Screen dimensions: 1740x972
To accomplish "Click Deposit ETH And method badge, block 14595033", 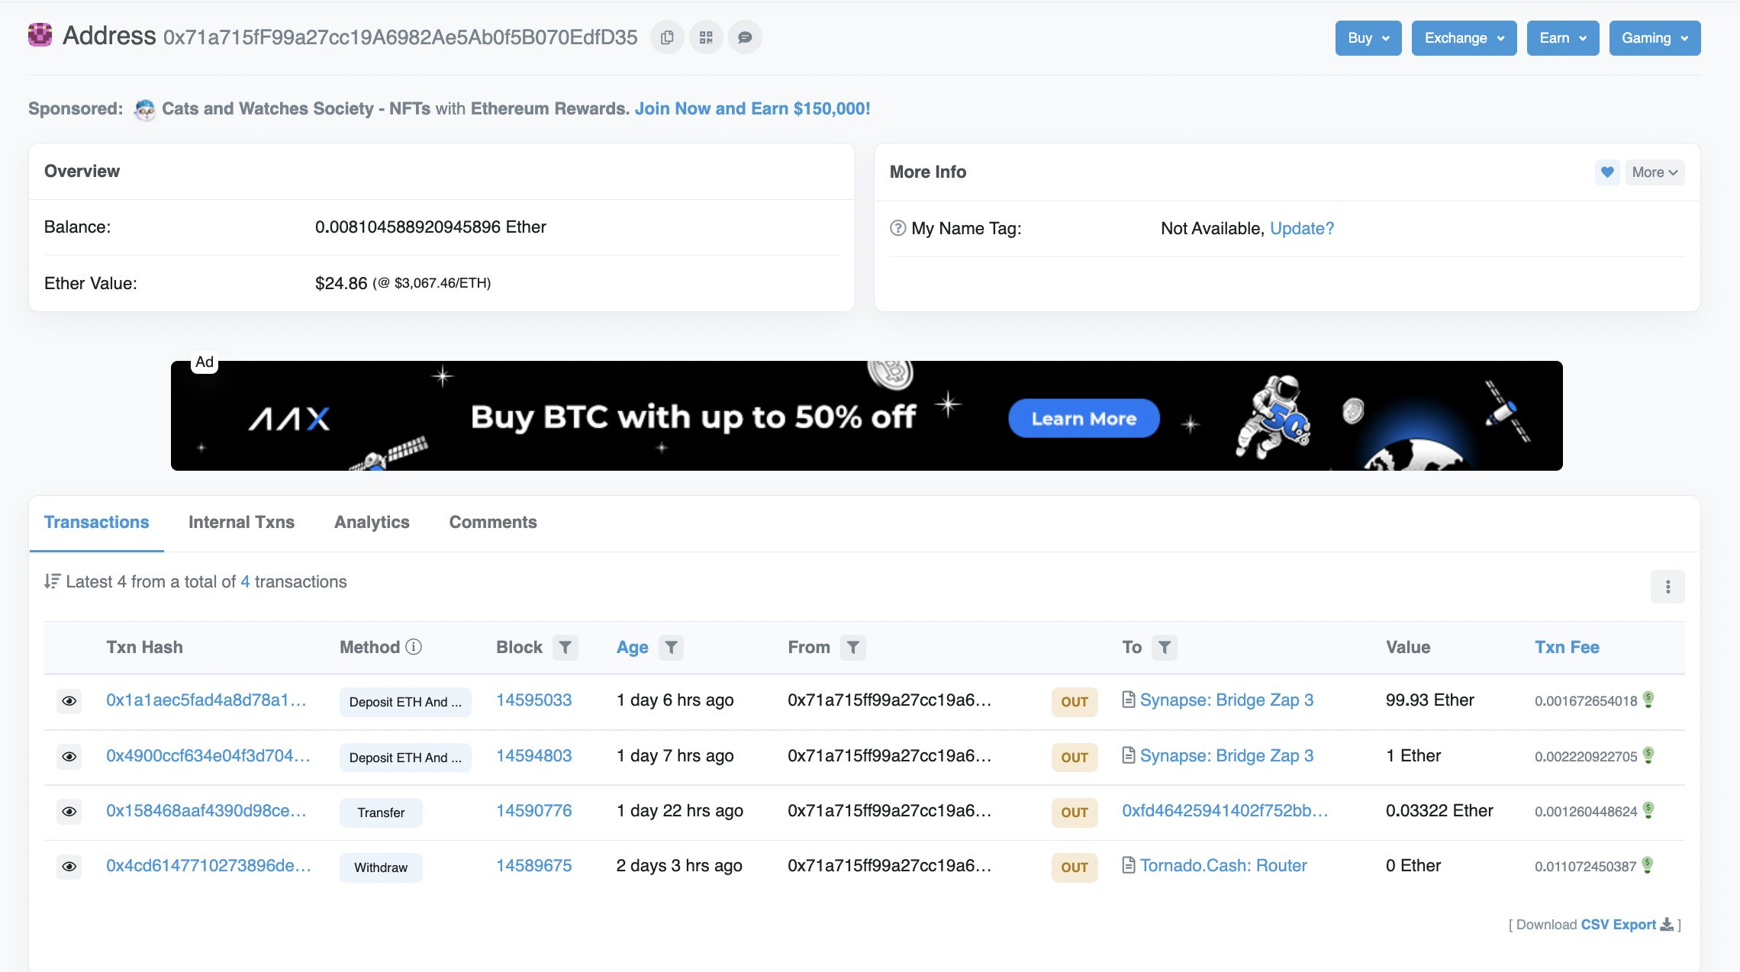I will tap(405, 702).
